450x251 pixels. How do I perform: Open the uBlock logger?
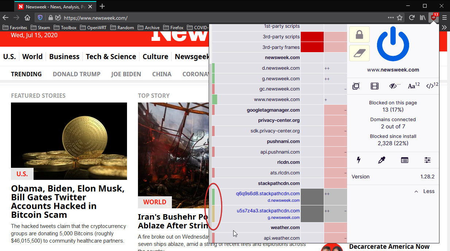coord(404,160)
